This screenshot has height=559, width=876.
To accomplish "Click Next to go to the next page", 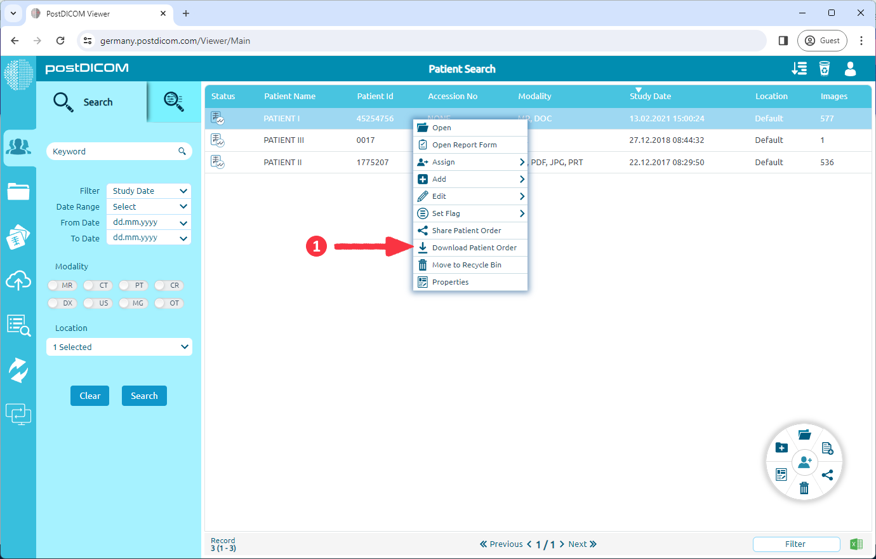I will point(578,544).
